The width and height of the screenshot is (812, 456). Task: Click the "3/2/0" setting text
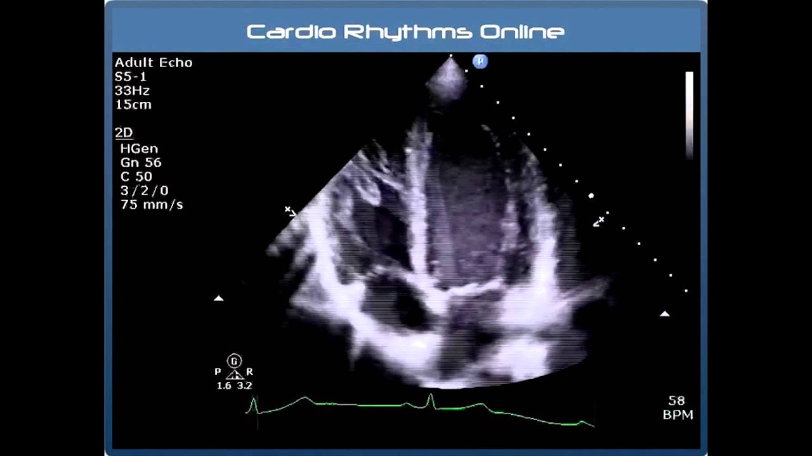pyautogui.click(x=145, y=191)
